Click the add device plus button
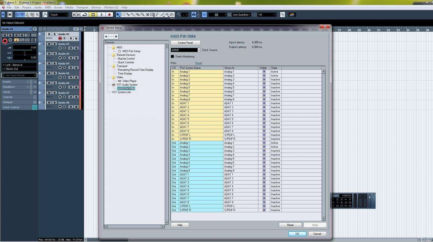Viewport: 433px width, 242px height. [x=106, y=37]
